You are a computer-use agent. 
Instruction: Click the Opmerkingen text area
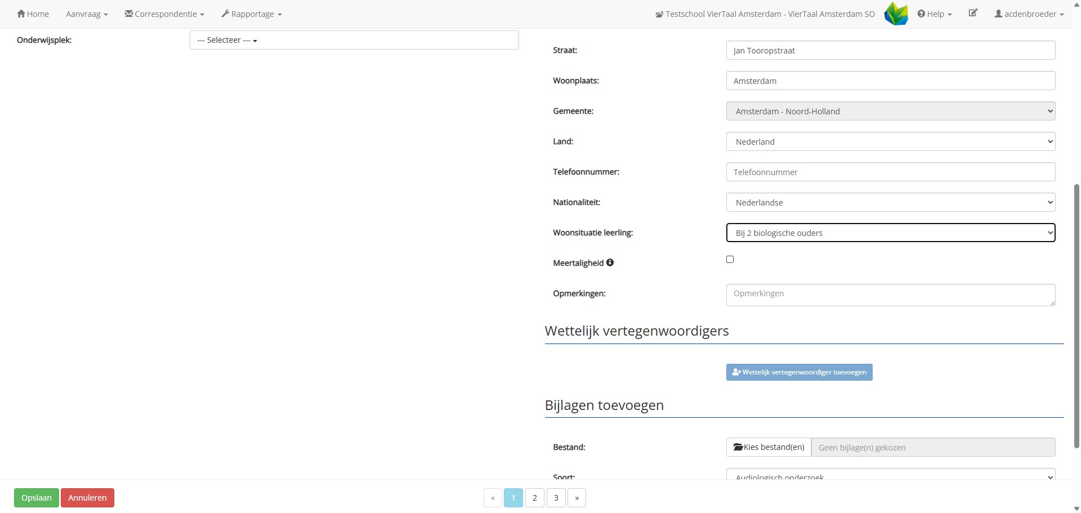891,295
